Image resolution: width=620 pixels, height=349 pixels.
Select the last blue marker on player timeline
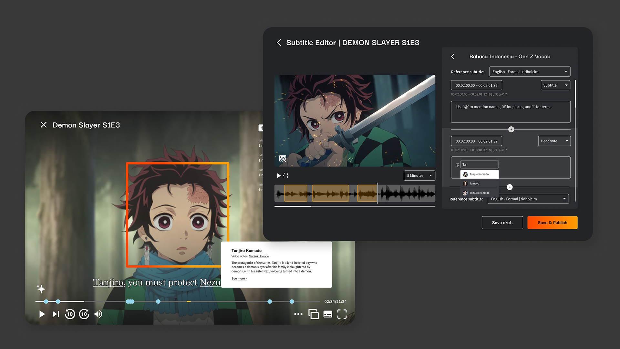[292, 301]
